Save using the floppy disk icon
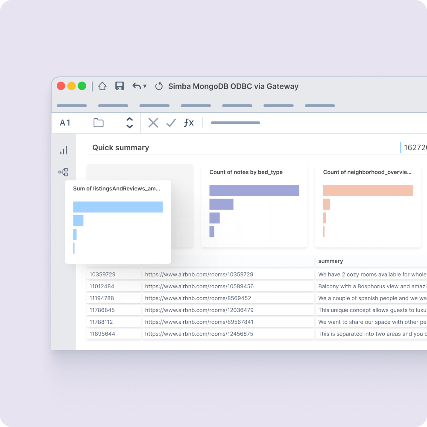This screenshot has height=427, width=427. click(120, 86)
